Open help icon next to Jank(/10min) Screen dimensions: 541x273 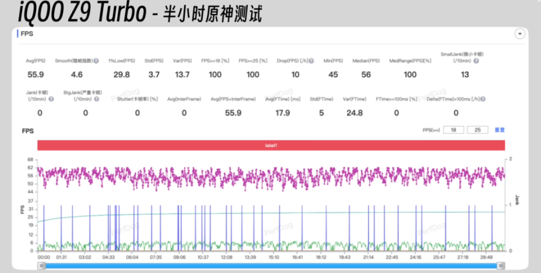[x=51, y=99]
